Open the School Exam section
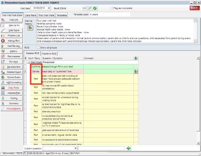Viewport: 201px width, 156px height. 12,77
